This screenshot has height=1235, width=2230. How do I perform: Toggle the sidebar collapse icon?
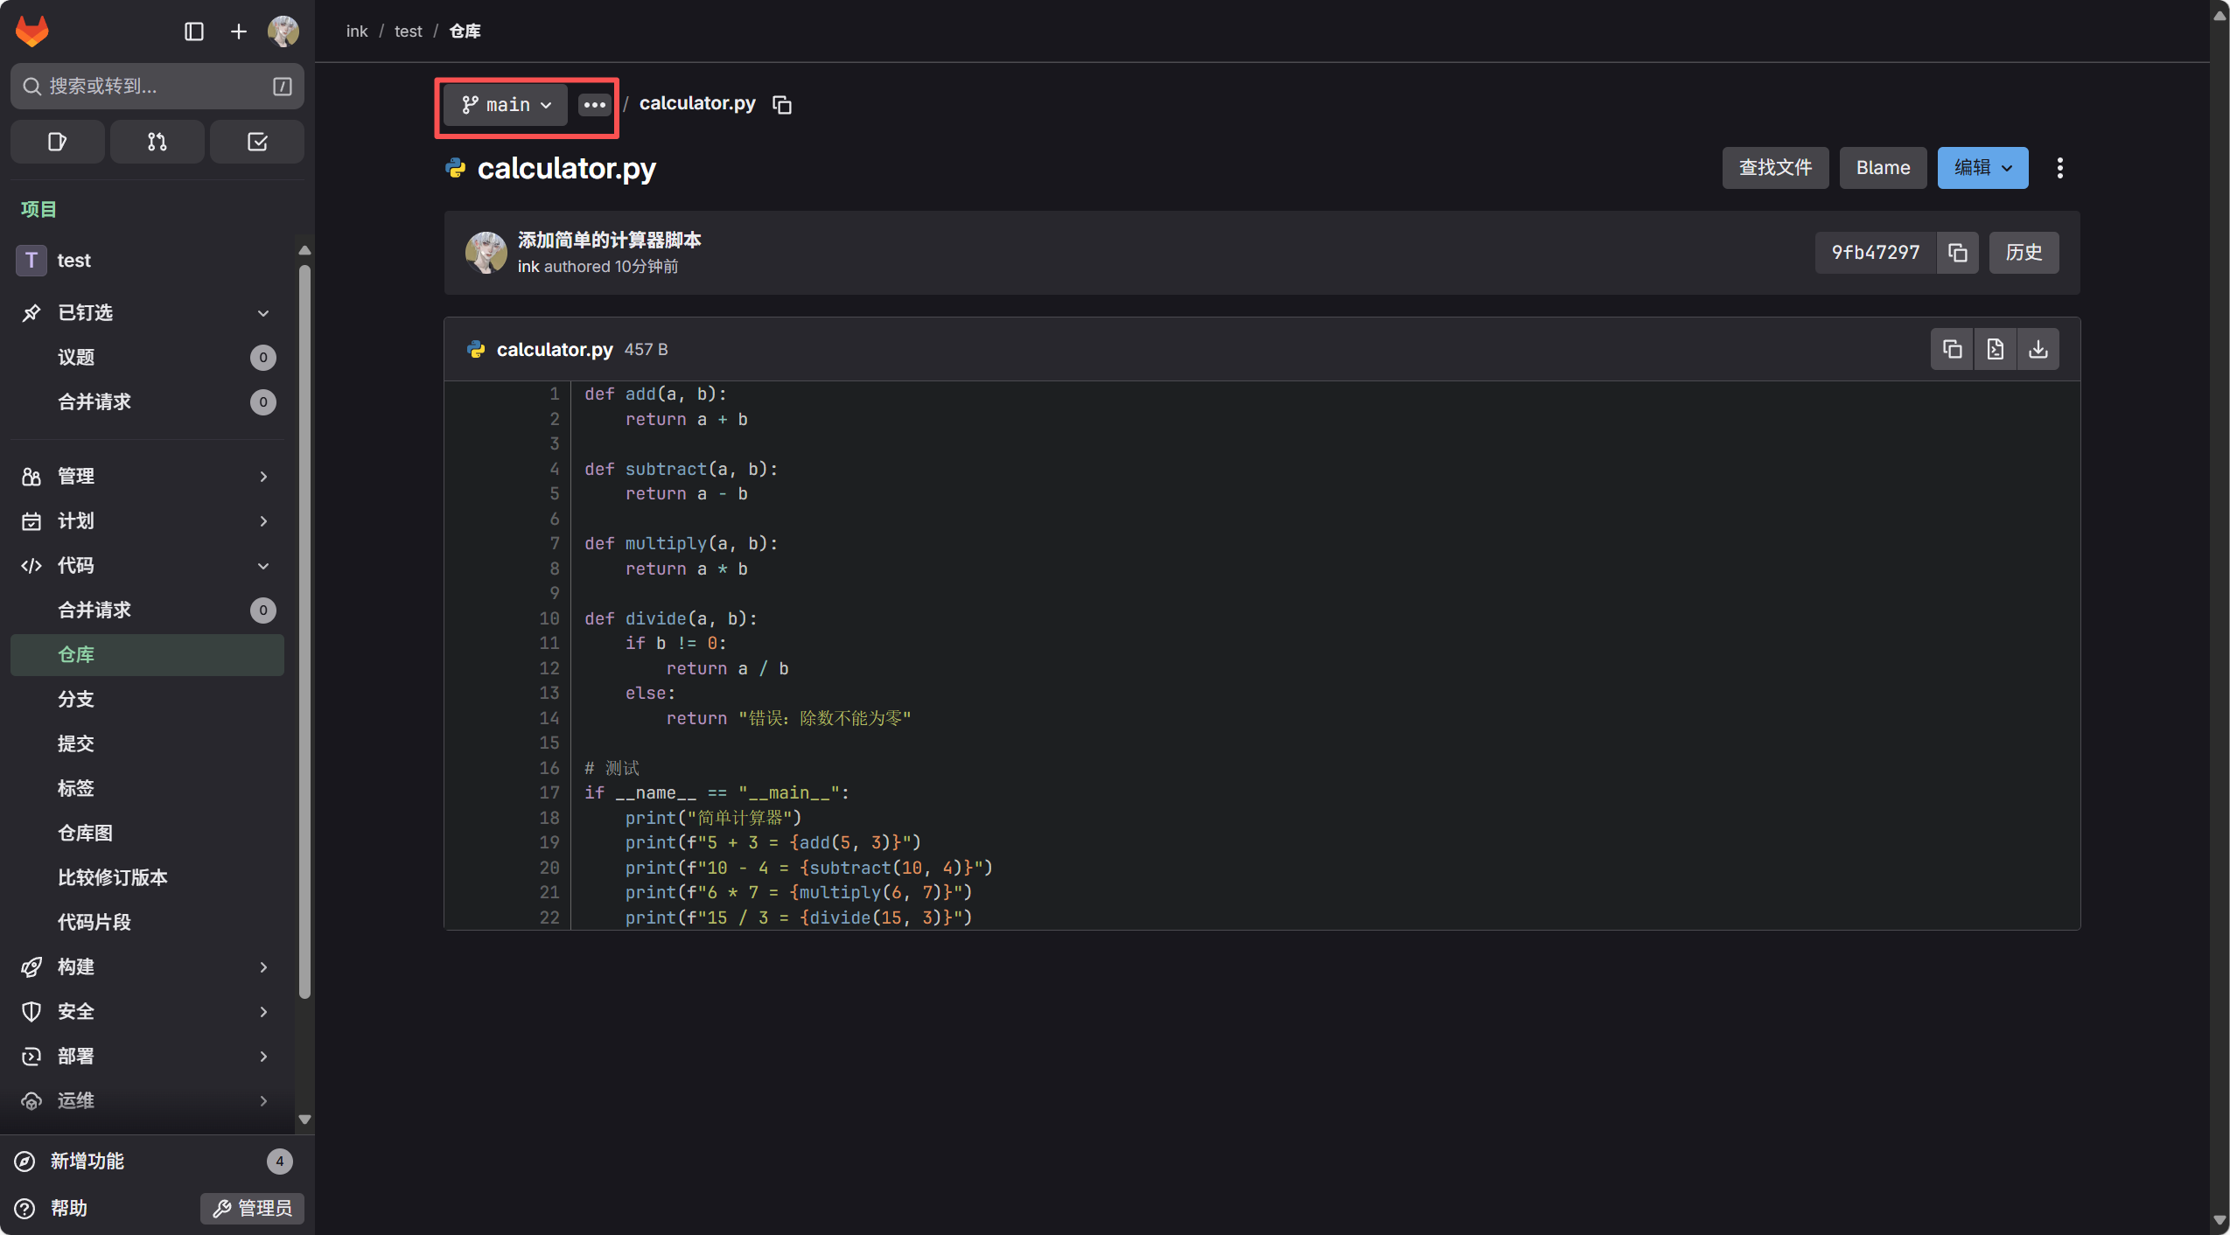pos(194,31)
